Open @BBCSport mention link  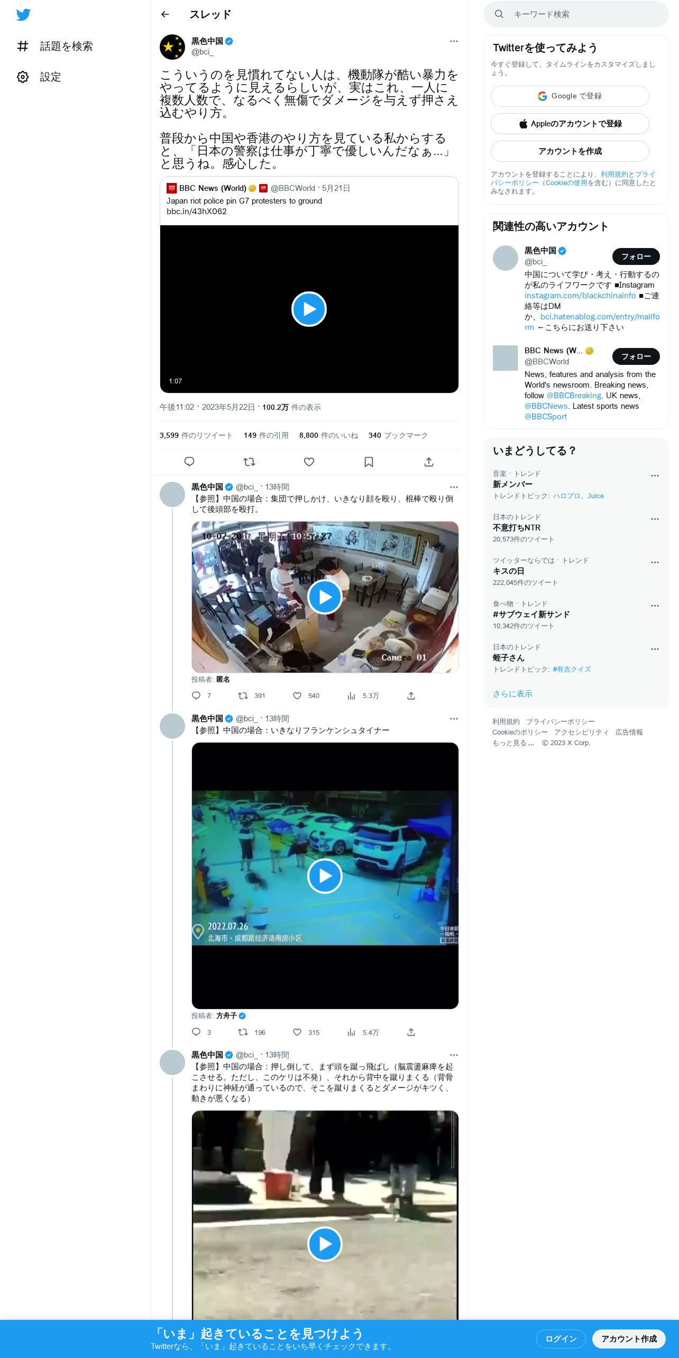(x=546, y=417)
